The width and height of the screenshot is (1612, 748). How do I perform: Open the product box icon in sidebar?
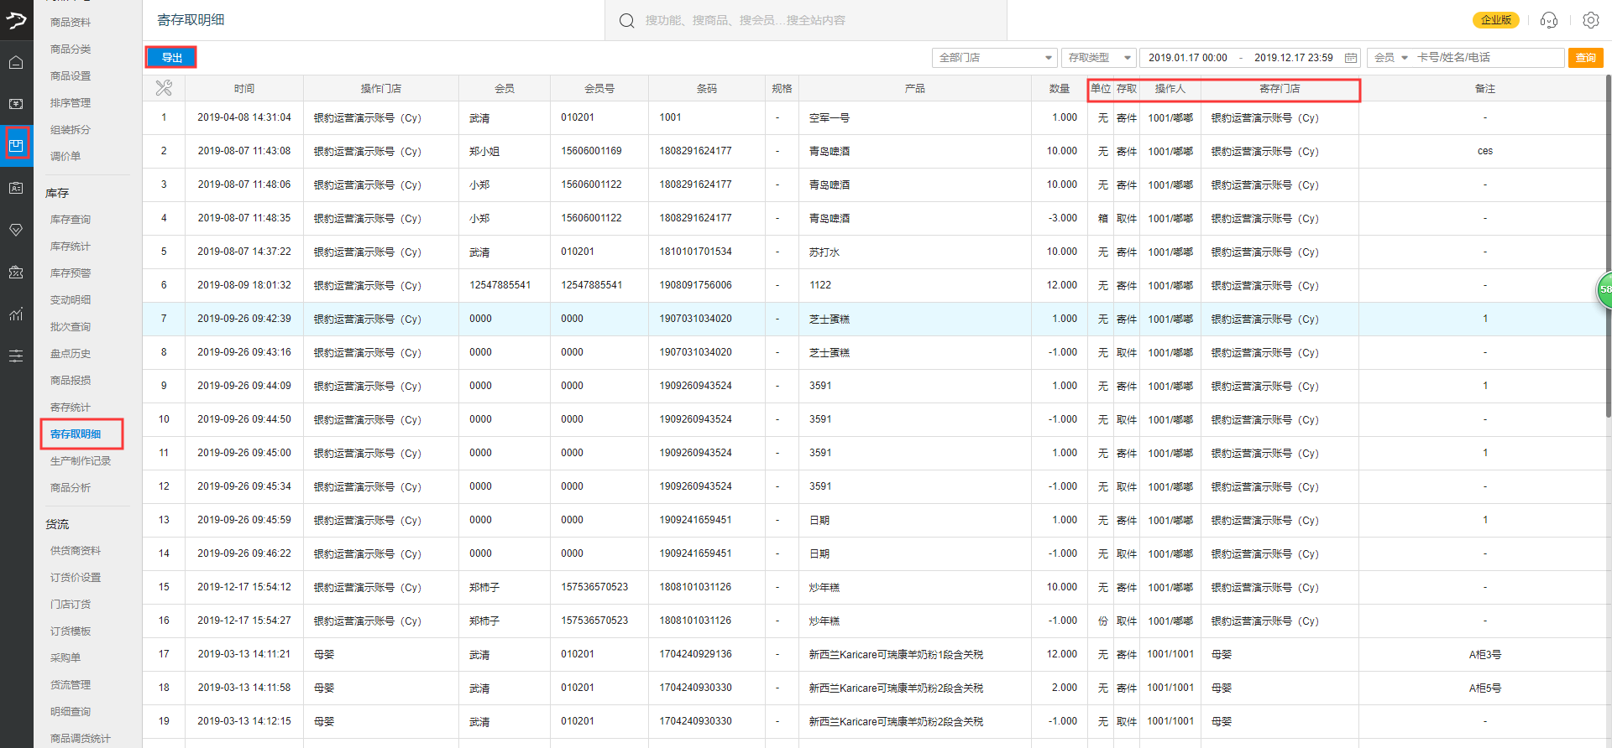pos(16,145)
